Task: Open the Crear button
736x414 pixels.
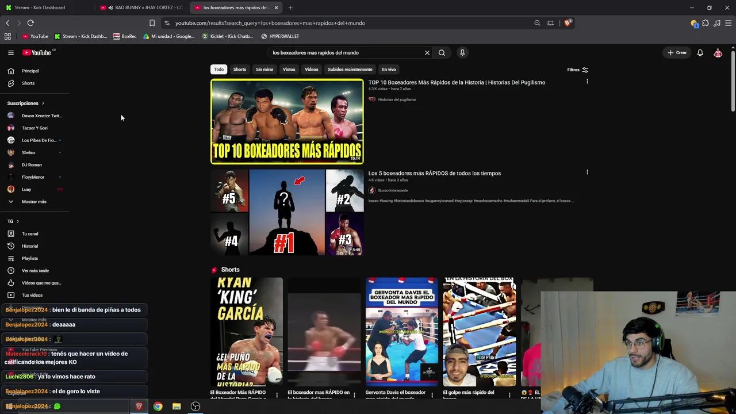Action: pyautogui.click(x=677, y=52)
